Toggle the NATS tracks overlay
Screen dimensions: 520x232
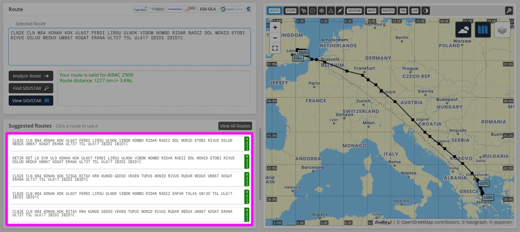pyautogui.click(x=371, y=11)
